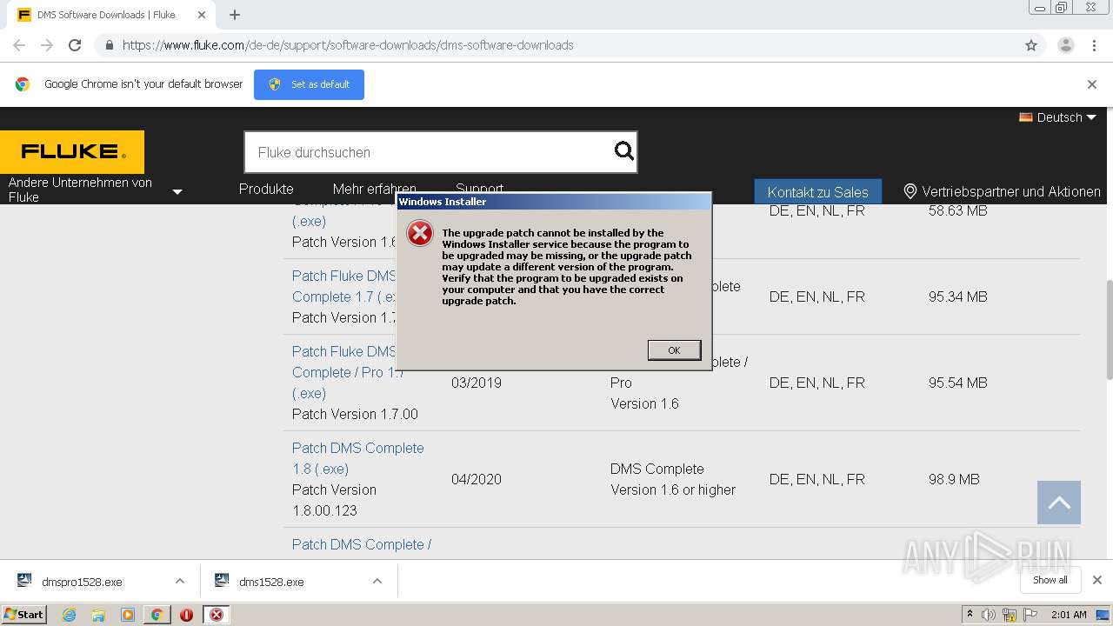
Task: Open Chrome three-dot menu
Action: tap(1095, 45)
